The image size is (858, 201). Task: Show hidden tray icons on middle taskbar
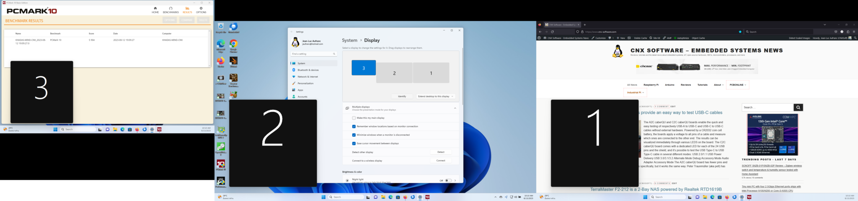(495, 197)
